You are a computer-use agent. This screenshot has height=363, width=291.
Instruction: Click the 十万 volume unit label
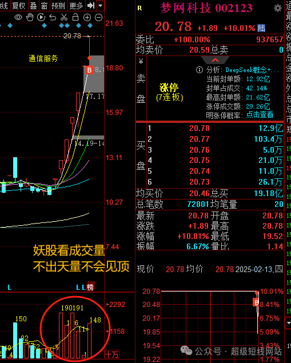click(x=112, y=354)
